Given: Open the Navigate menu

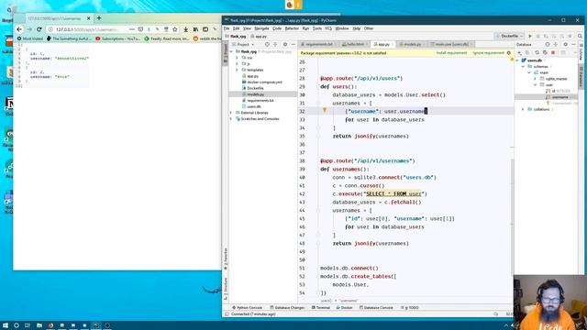Looking at the screenshot, I should coord(261,28).
